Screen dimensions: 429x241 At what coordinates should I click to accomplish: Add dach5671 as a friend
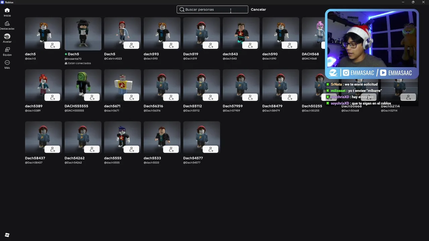tap(131, 97)
